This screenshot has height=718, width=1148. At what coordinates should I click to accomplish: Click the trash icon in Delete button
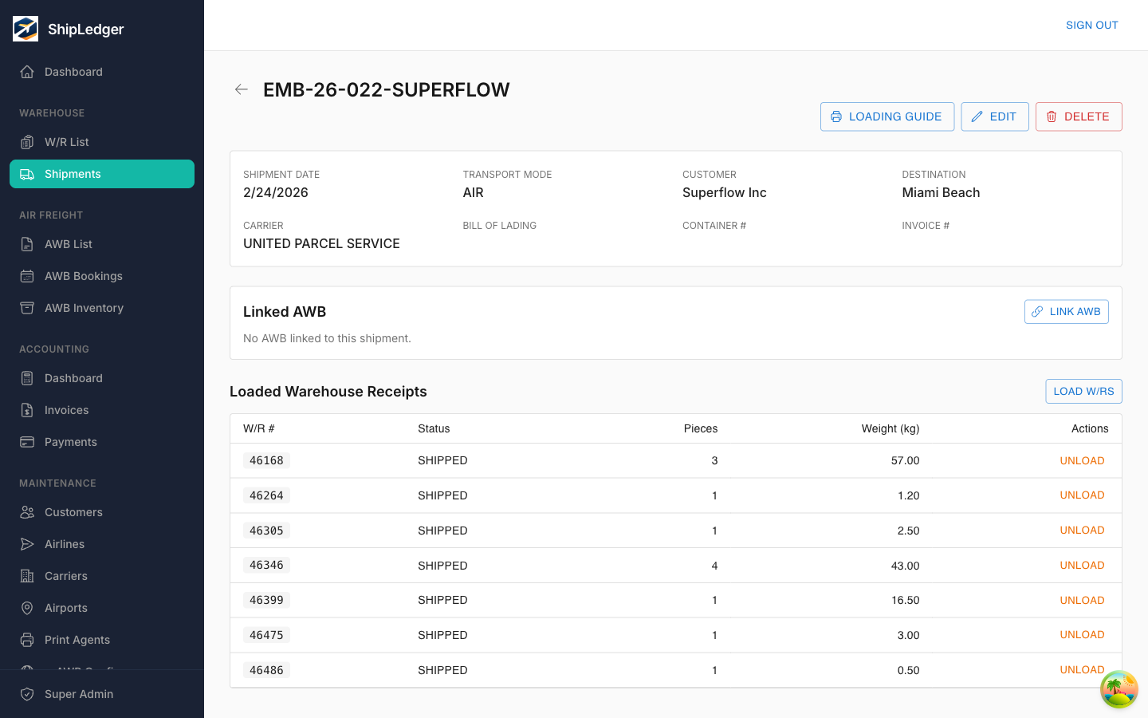[x=1052, y=116]
